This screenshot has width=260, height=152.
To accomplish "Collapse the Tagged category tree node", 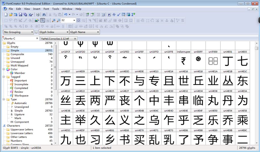I will point(4,77).
